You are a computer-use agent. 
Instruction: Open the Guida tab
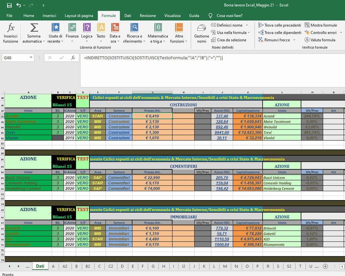coord(194,16)
